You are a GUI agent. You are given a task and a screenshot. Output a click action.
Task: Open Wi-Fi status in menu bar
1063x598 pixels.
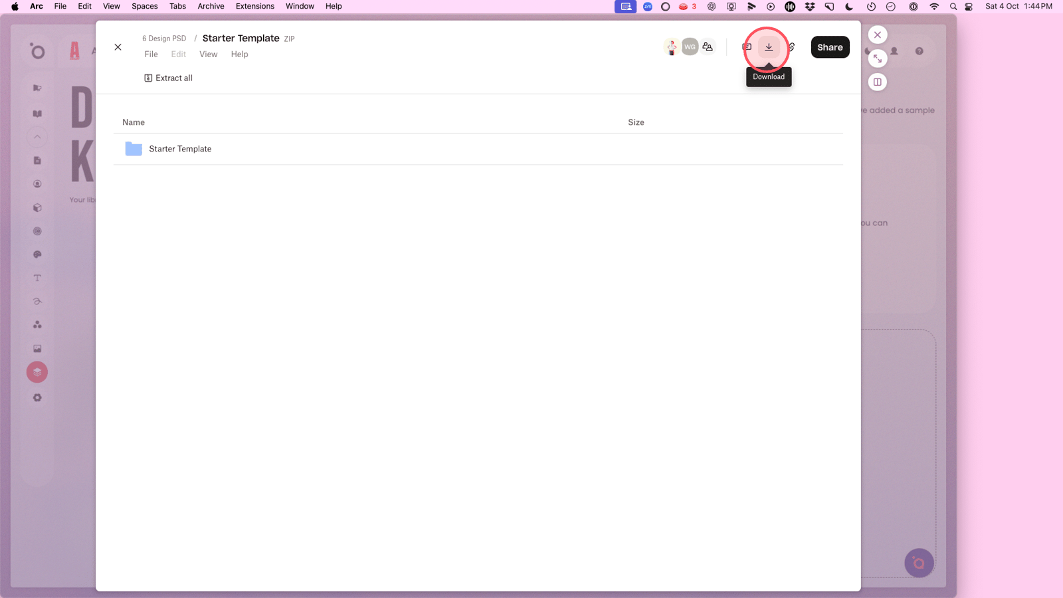934,7
